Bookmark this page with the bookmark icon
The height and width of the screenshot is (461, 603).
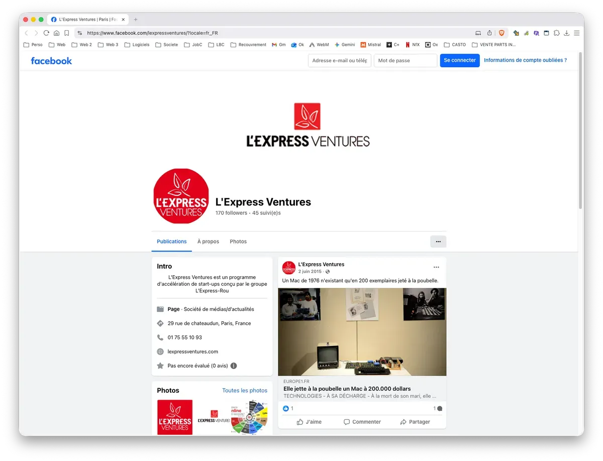coord(66,33)
